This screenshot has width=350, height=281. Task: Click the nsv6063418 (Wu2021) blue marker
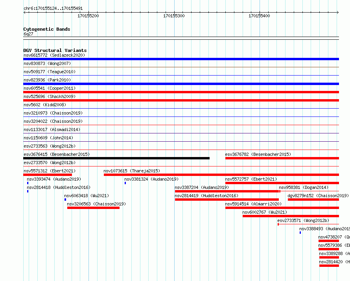65,200
